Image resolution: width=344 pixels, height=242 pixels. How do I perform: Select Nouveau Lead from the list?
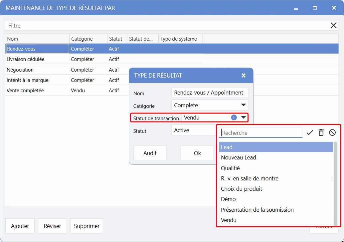[239, 157]
